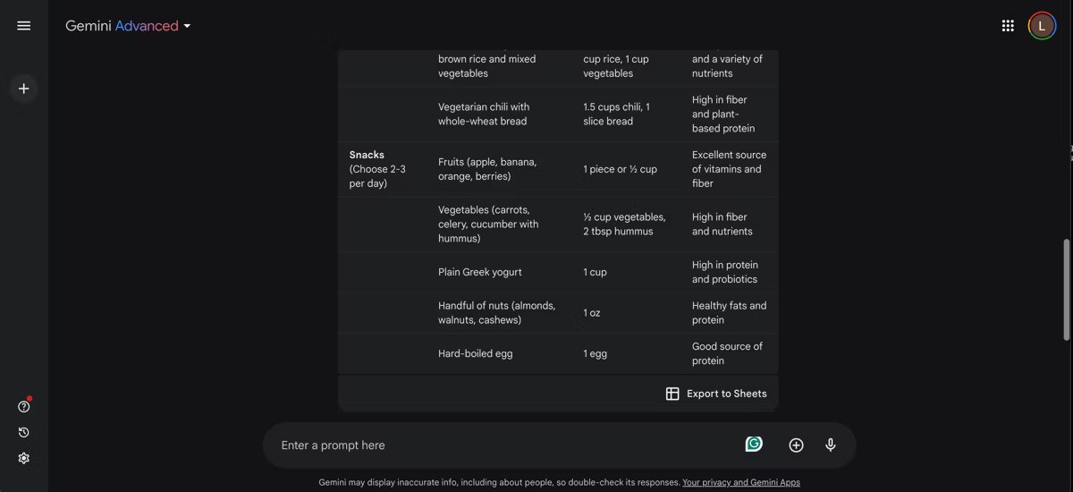Screen dimensions: 1073x492
Task: Click the Handful of nuts cell
Action: click(496, 312)
